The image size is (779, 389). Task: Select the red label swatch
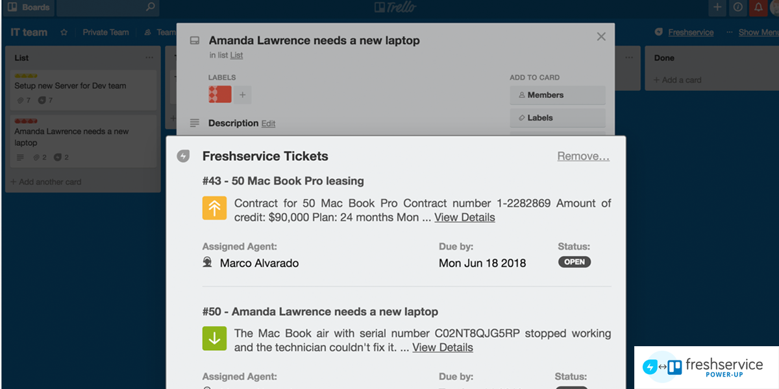pos(220,95)
